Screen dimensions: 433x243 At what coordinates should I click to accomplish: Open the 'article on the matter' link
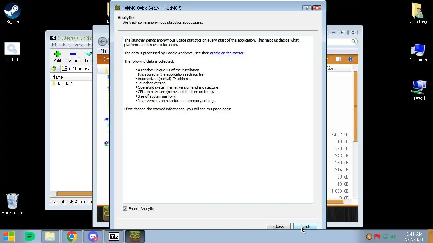click(227, 53)
